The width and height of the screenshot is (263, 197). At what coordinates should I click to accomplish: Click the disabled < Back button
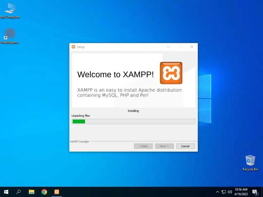point(143,146)
